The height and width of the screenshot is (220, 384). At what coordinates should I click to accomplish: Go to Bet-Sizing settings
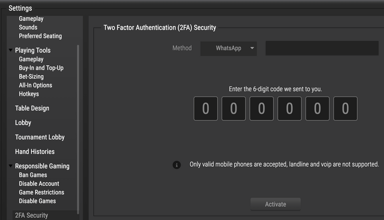pyautogui.click(x=31, y=76)
